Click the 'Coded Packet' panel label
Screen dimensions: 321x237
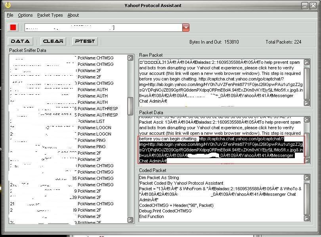(x=153, y=170)
